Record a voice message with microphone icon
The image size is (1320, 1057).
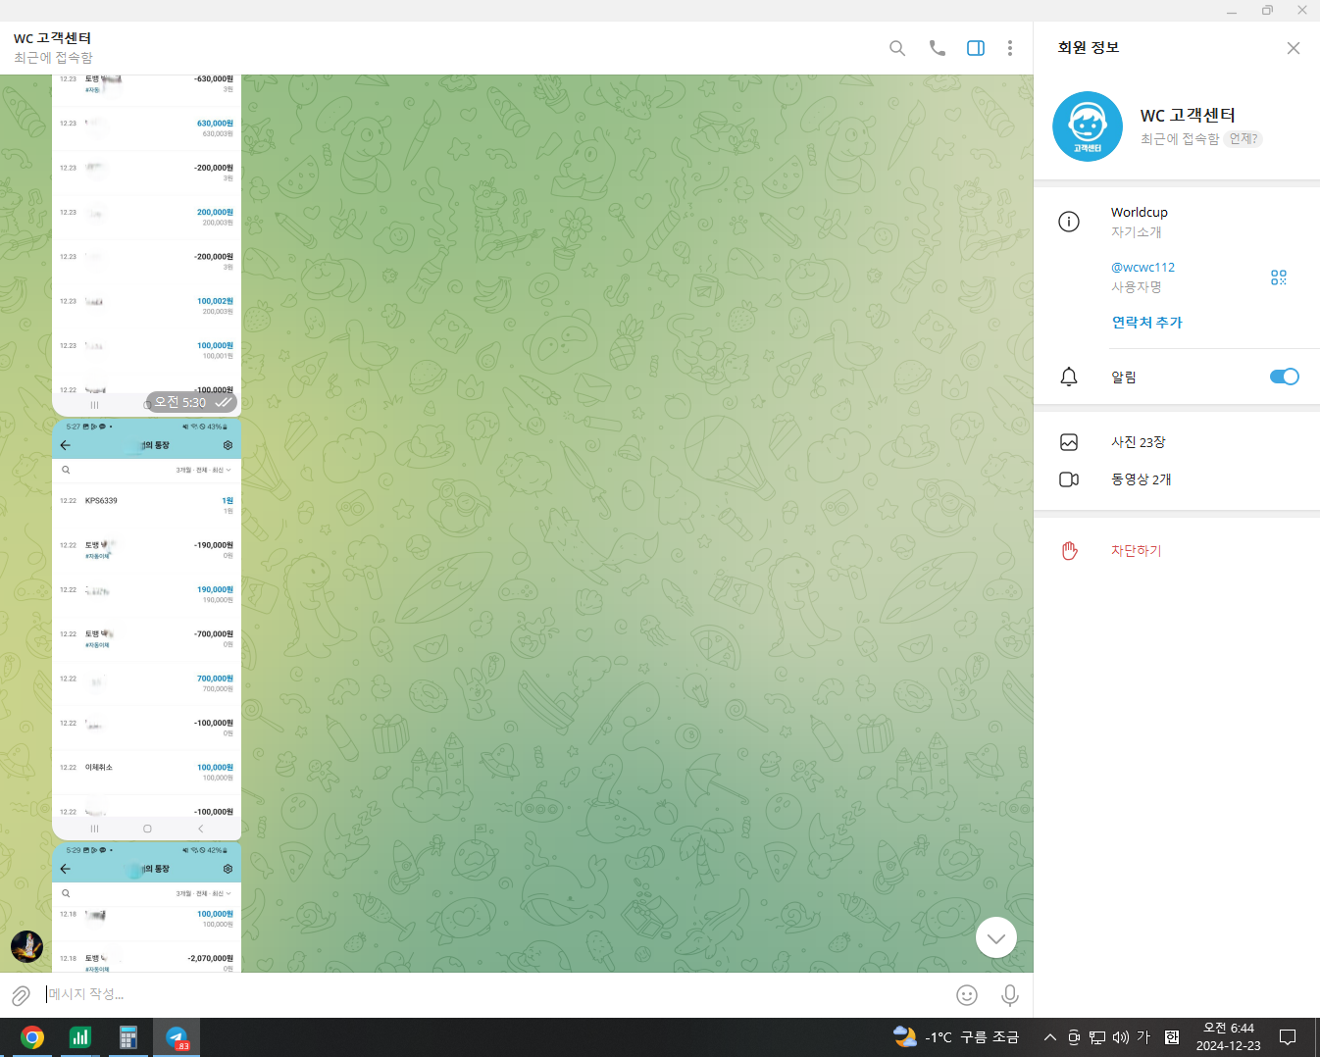[x=1009, y=995]
